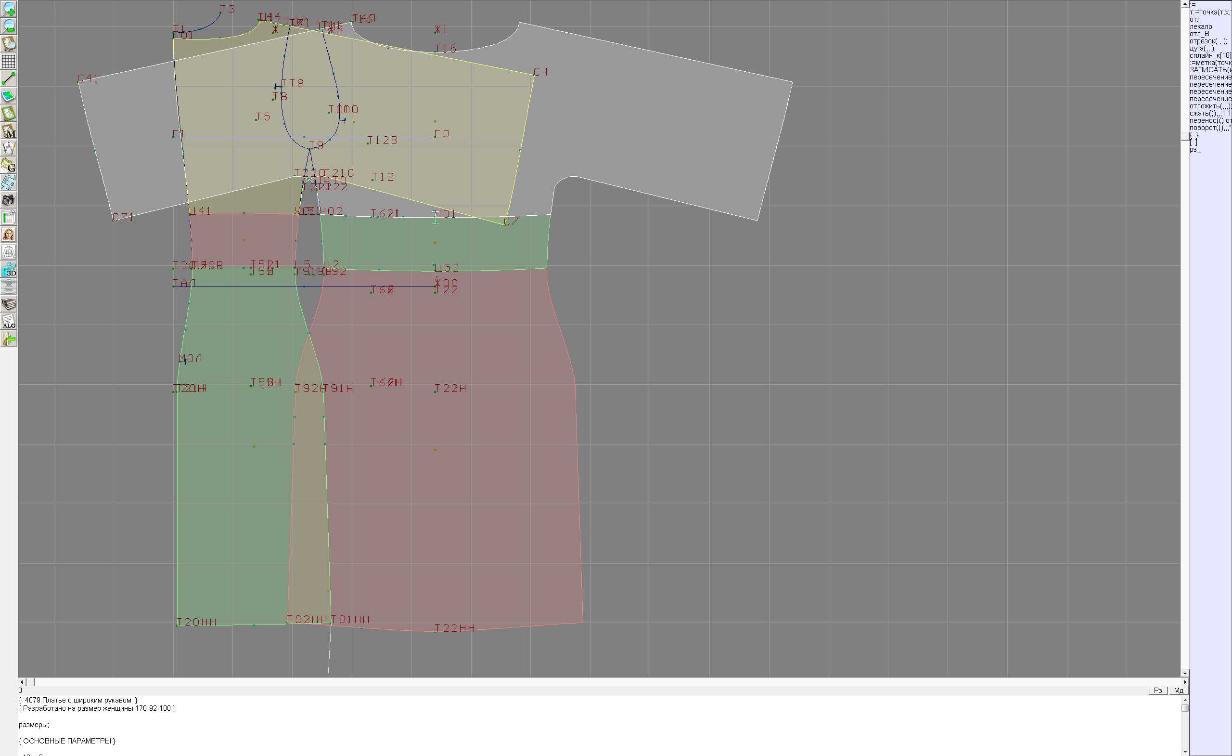
Task: Click the zoom out magnifier icon
Action: pos(9,26)
